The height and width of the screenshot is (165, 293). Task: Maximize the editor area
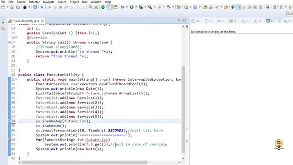184,21
